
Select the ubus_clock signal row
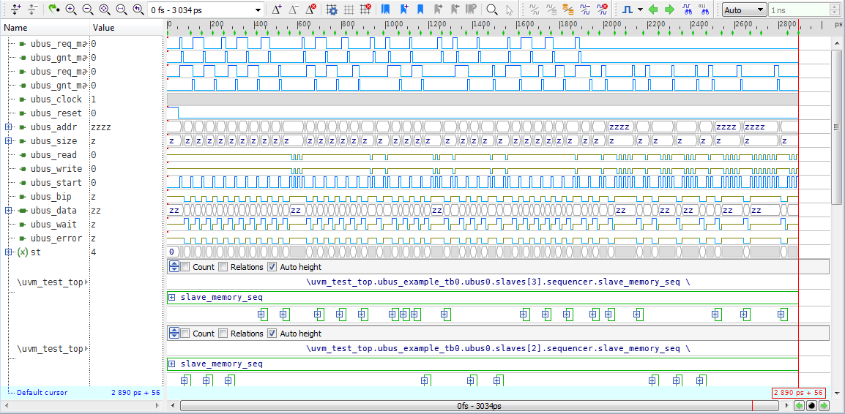pos(56,99)
